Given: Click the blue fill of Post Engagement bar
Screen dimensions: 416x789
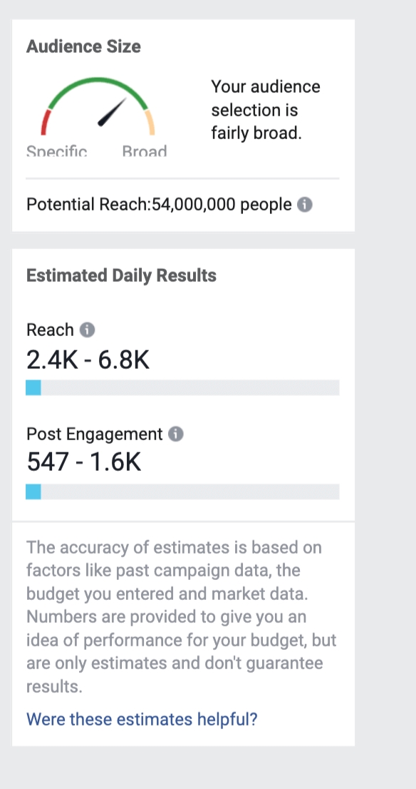Looking at the screenshot, I should tap(33, 492).
